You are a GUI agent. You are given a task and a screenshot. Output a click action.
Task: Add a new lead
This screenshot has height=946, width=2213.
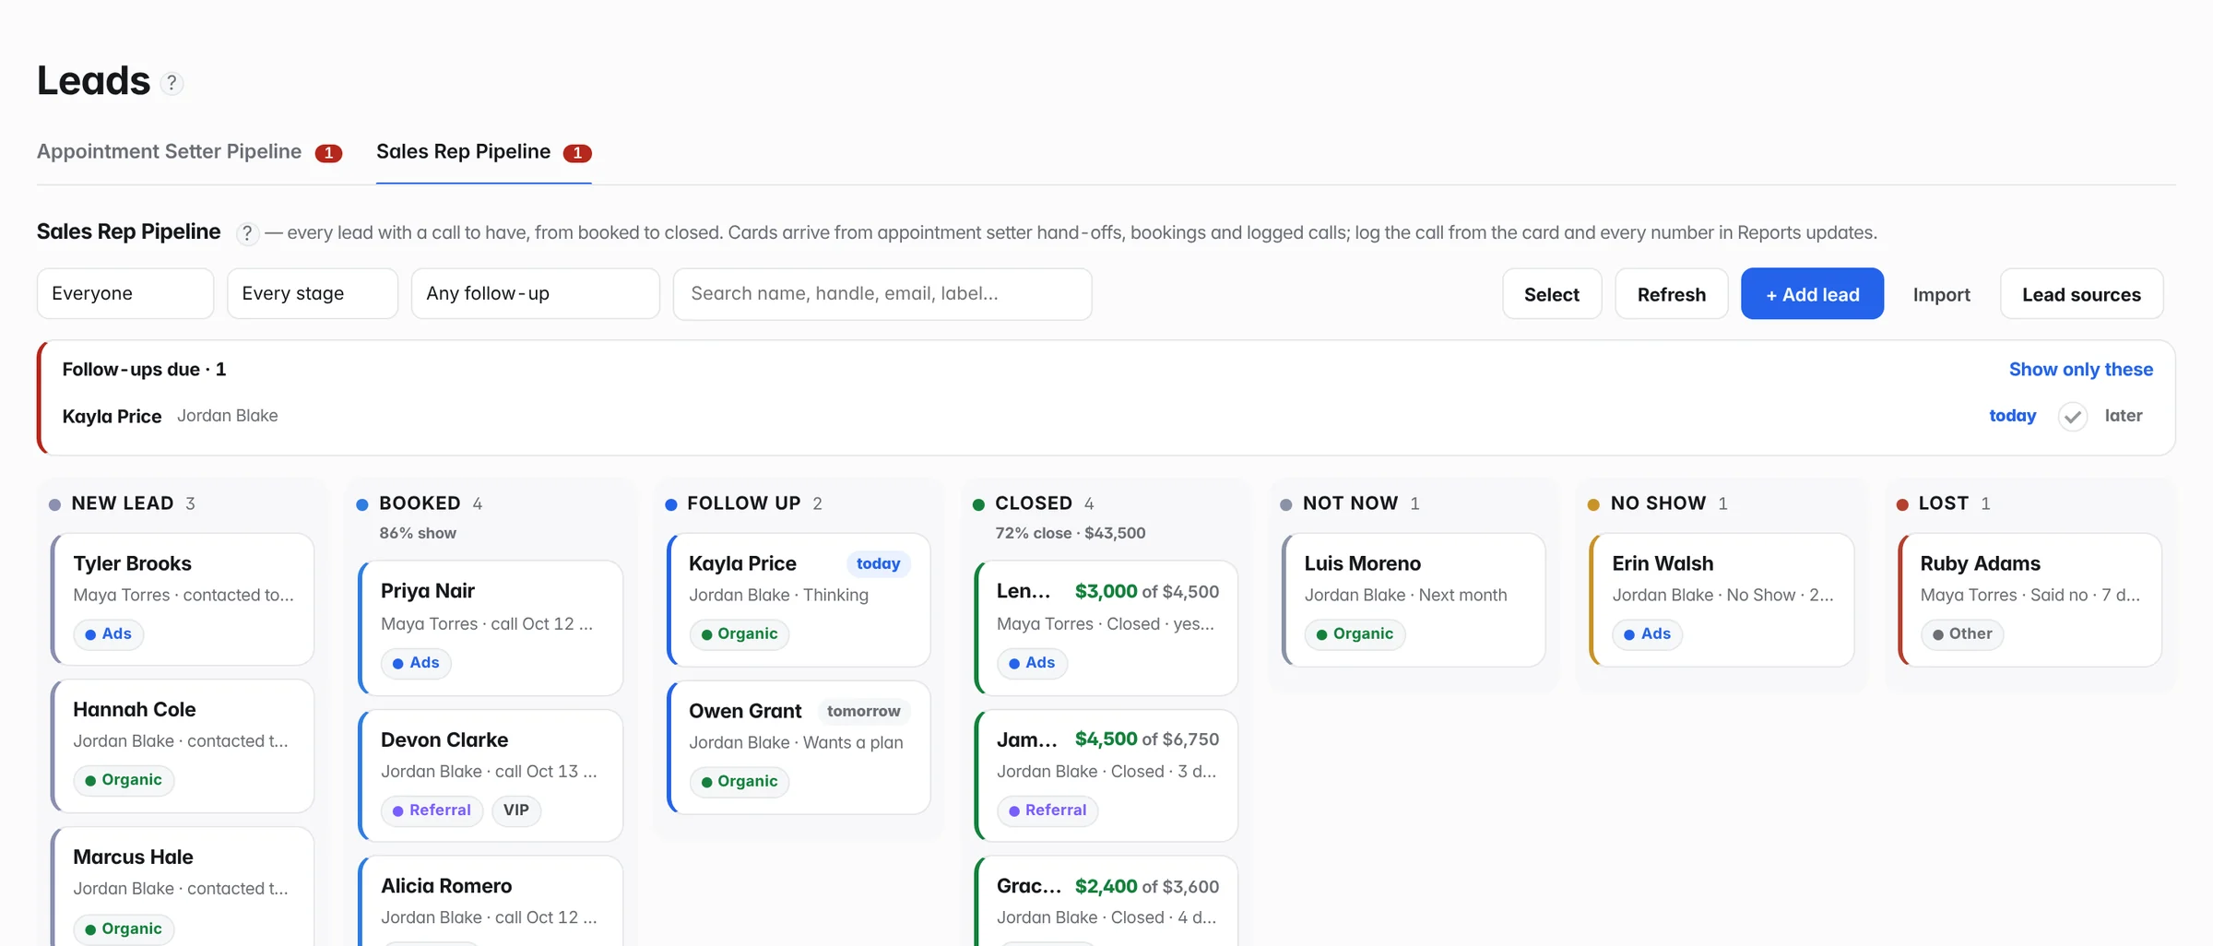point(1812,294)
